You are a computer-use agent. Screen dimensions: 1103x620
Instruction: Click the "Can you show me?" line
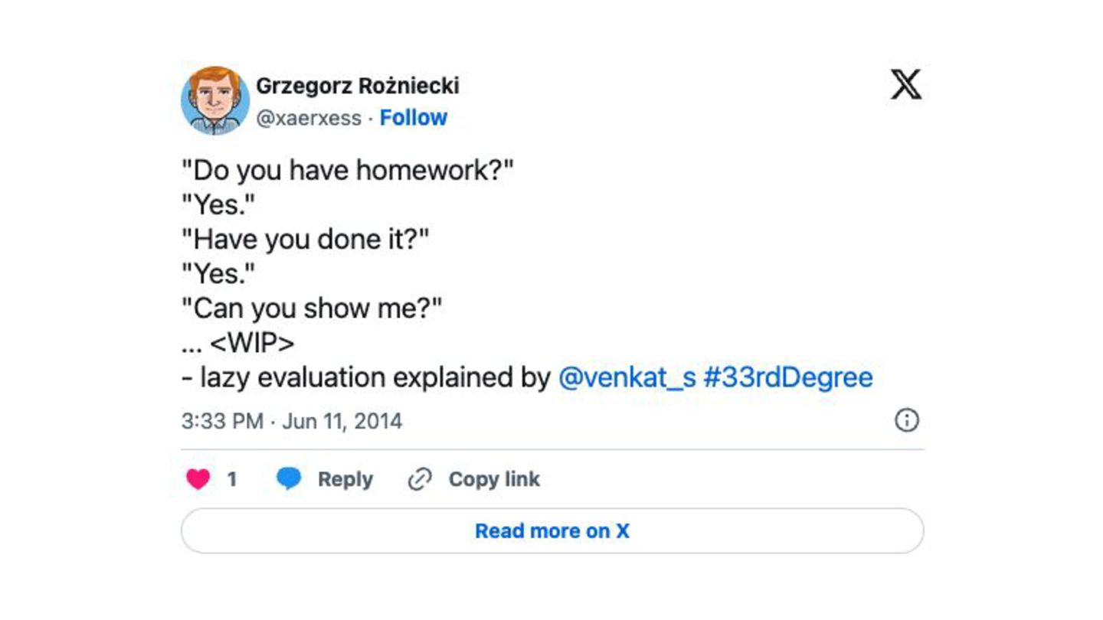coord(312,308)
